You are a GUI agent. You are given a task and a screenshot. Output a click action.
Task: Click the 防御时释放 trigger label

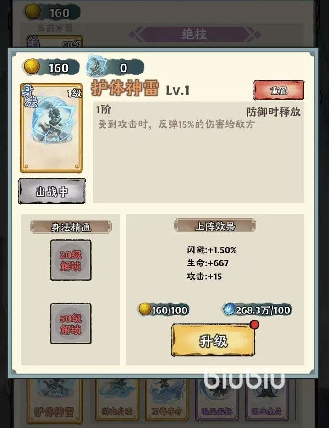(273, 112)
